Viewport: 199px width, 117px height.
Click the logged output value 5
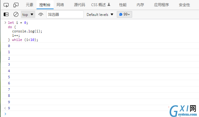point(9,77)
